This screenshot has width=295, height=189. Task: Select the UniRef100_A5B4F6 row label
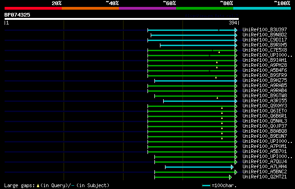(x=265, y=71)
